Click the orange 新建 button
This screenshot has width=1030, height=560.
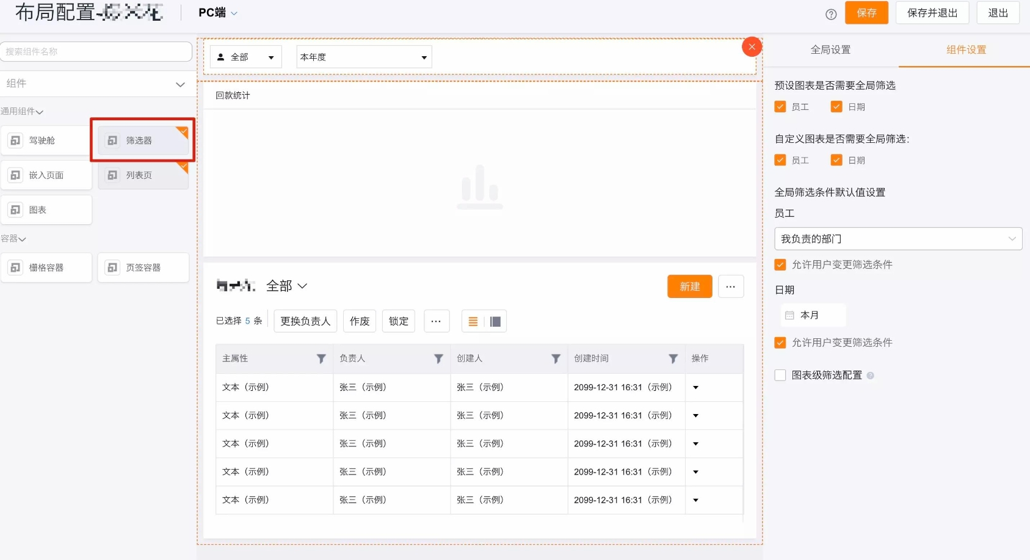click(690, 286)
